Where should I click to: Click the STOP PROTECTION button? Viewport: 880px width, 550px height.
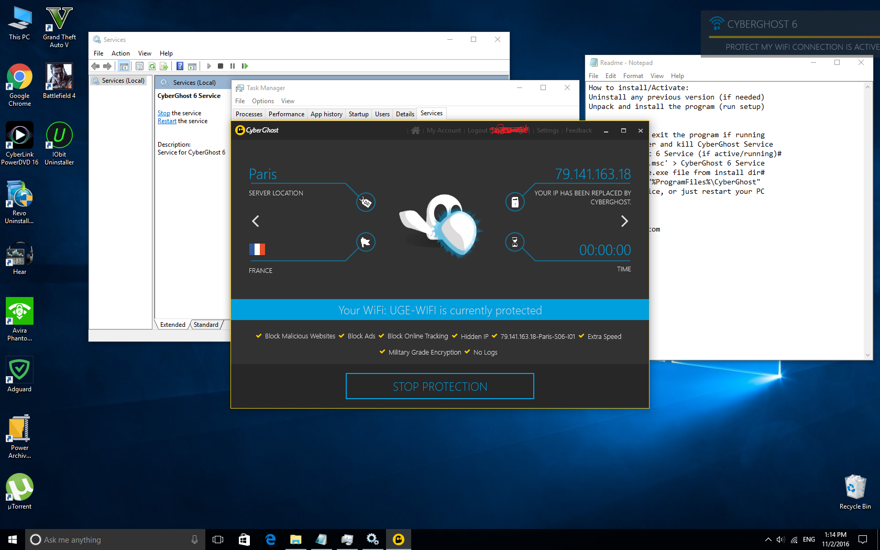pyautogui.click(x=440, y=386)
